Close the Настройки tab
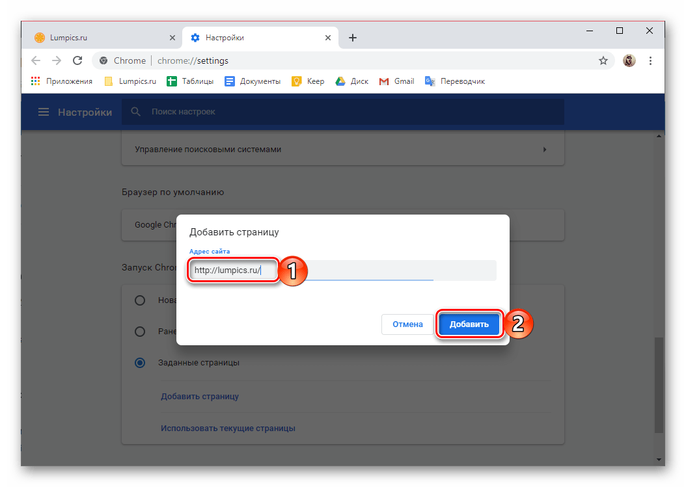The height and width of the screenshot is (487, 686). click(x=328, y=38)
